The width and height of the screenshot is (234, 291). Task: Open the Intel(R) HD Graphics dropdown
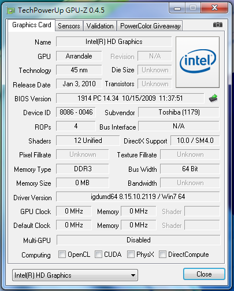[75, 275]
